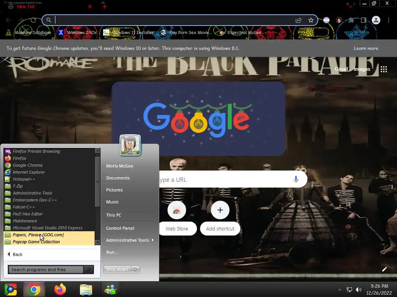Expand the Popcap Game Collection folder
The width and height of the screenshot is (397, 297).
pos(49,242)
